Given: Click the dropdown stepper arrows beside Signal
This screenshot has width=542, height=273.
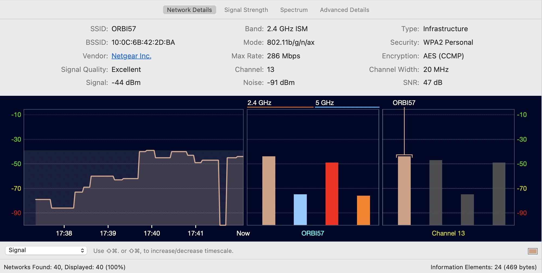Looking at the screenshot, I should coord(82,250).
